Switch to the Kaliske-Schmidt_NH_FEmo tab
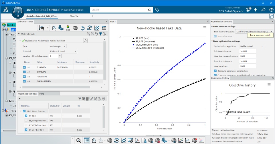Image resolution: width=275 pixels, height=144 pixels. pyautogui.click(x=42, y=16)
